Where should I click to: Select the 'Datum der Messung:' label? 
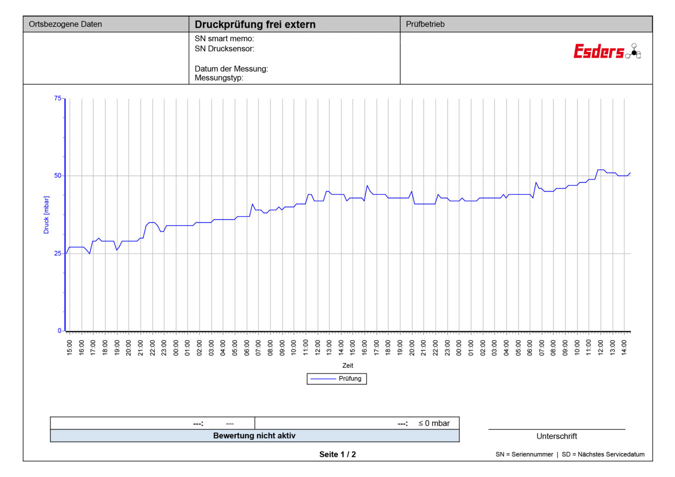pyautogui.click(x=231, y=69)
